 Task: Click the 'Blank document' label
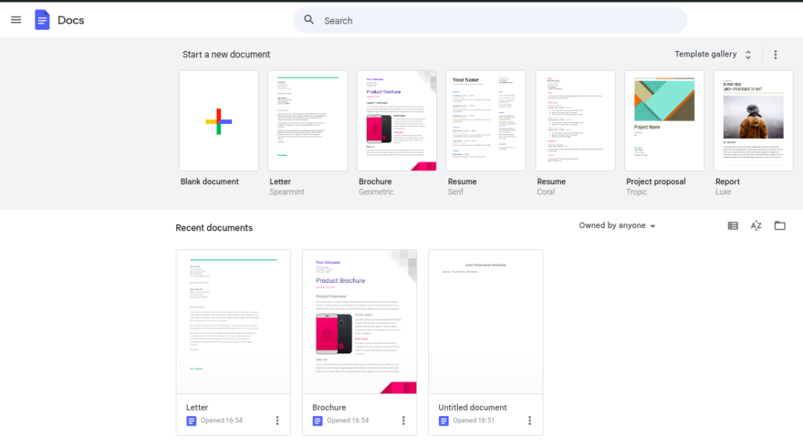click(x=209, y=182)
